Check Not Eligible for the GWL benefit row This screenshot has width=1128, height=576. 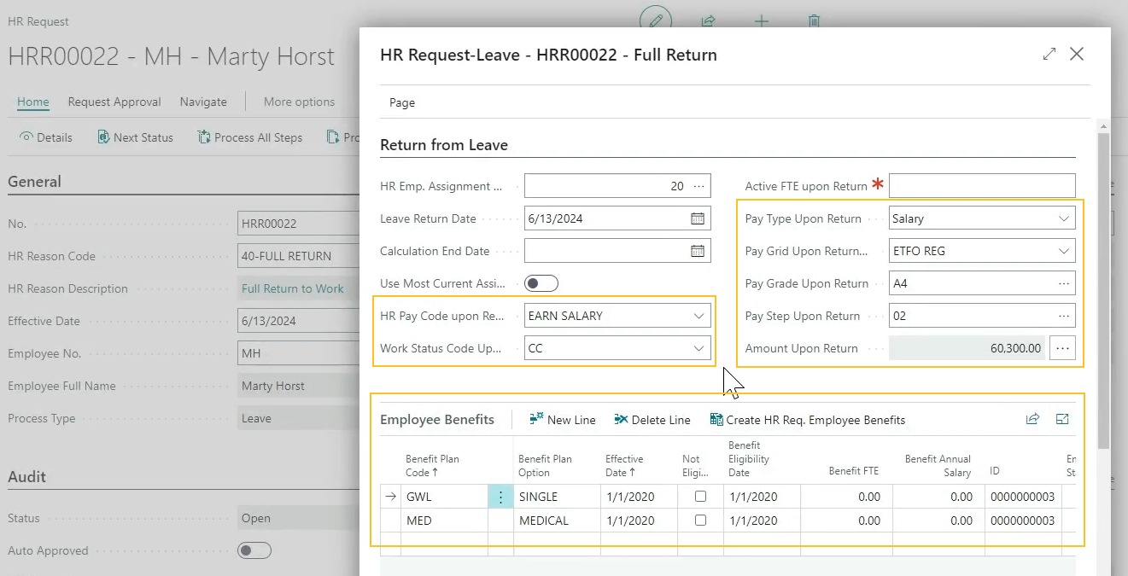point(698,496)
